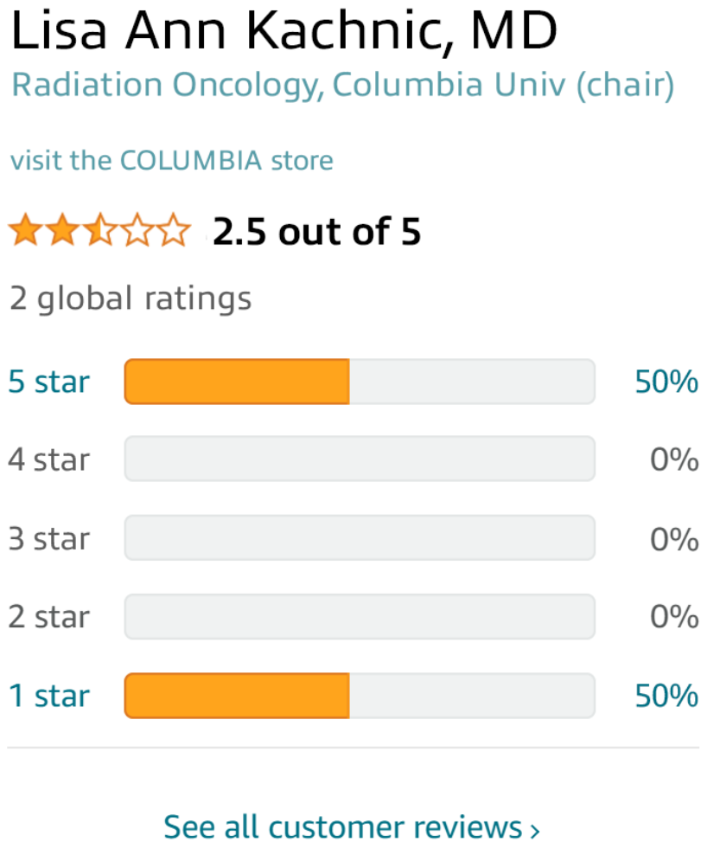720x861 pixels.
Task: Select the 4 star label
Action: [49, 459]
